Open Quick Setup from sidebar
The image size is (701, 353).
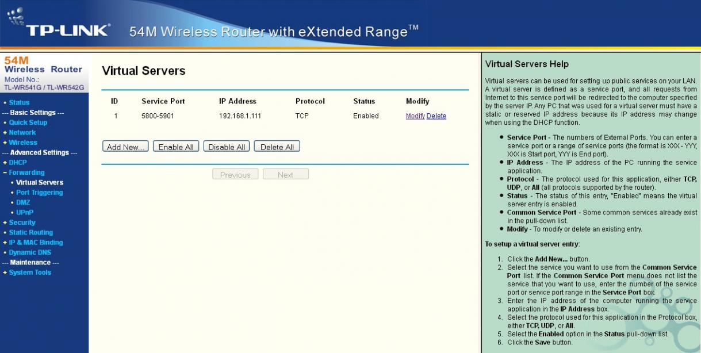(28, 122)
